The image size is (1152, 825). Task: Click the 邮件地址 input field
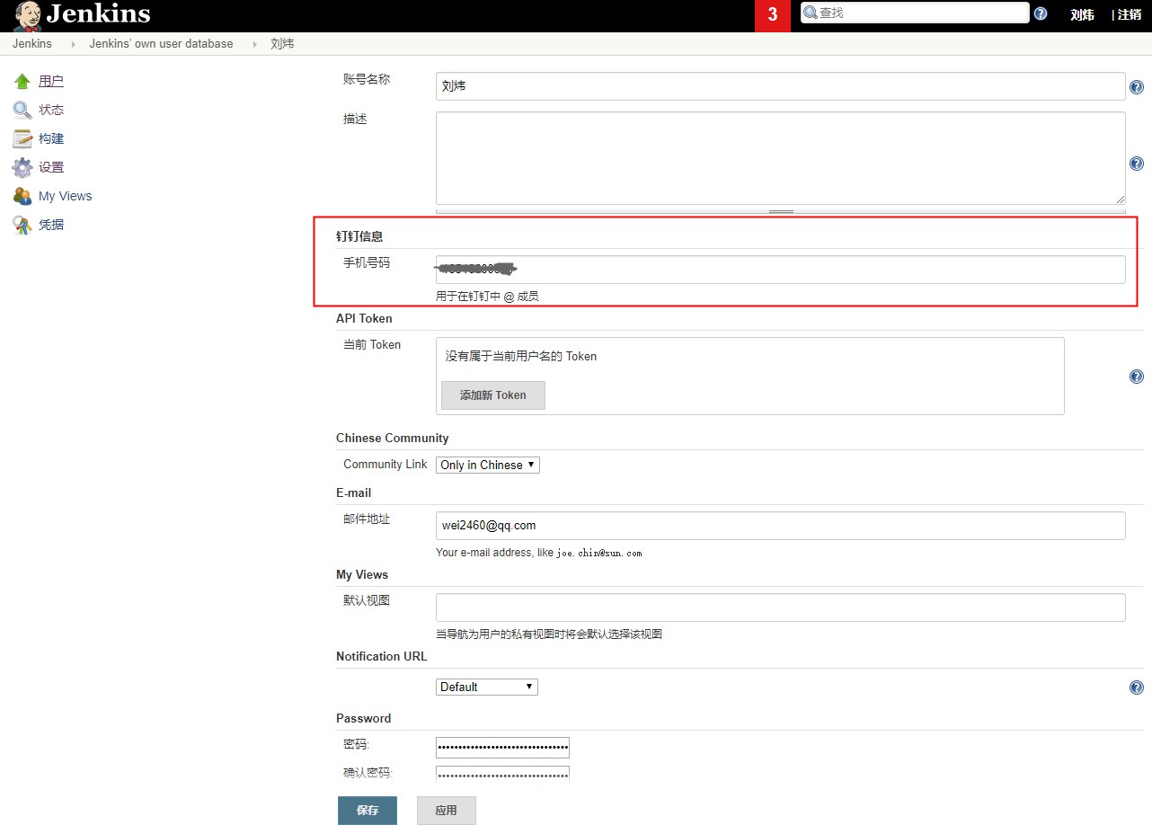click(781, 526)
